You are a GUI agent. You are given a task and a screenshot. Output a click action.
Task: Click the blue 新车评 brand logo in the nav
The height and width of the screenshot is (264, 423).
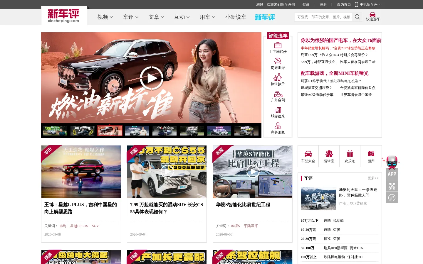click(265, 17)
